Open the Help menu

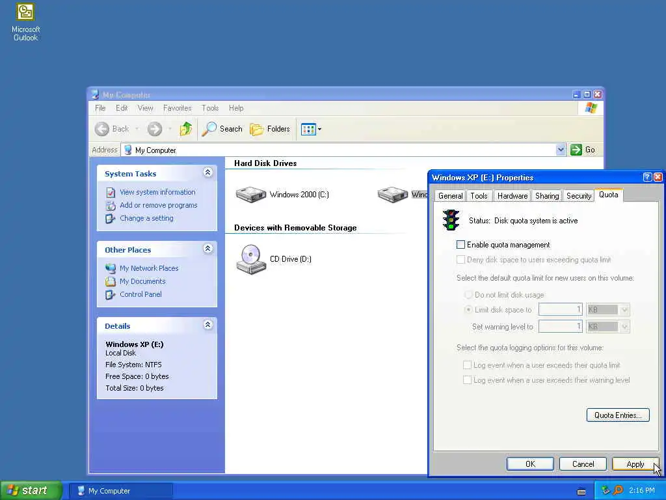coord(236,108)
